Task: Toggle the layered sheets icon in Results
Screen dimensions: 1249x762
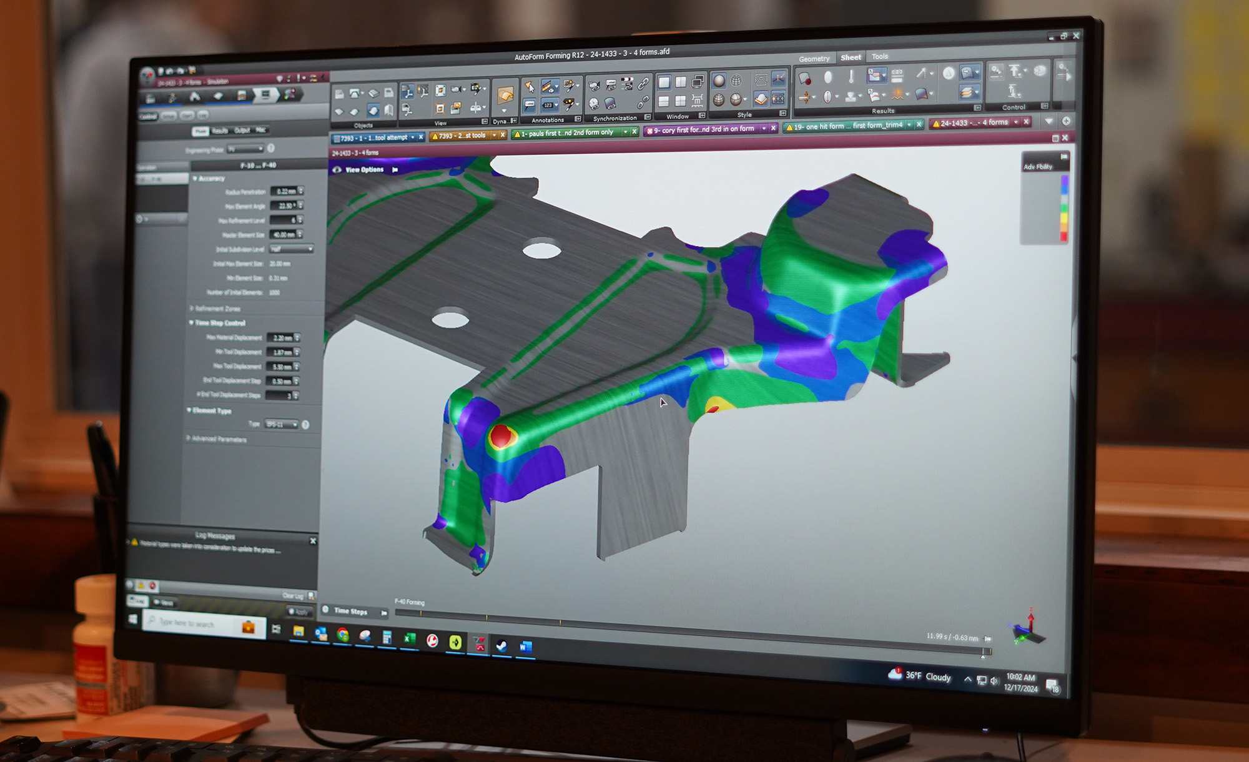Action: (x=967, y=92)
